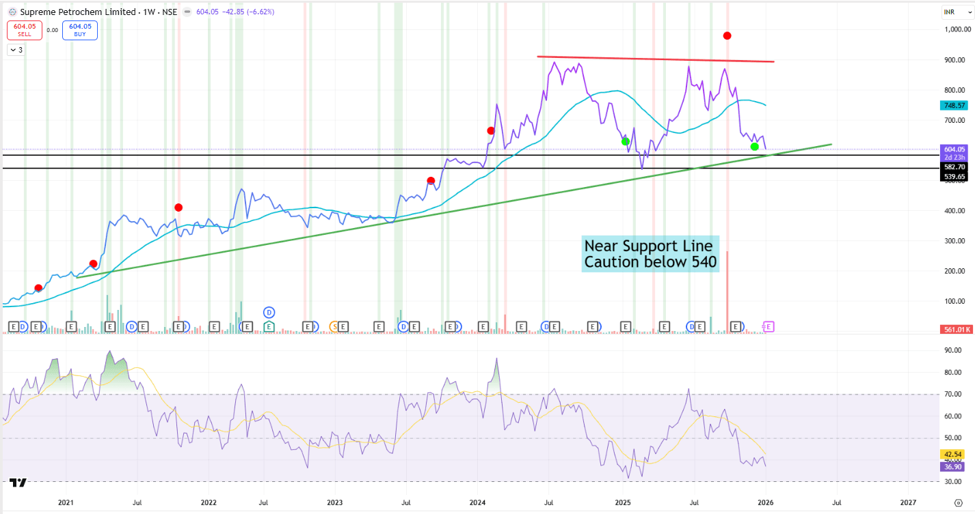This screenshot has width=975, height=514.
Task: Click the teal E earnings icon below dividend marker
Action: [269, 327]
